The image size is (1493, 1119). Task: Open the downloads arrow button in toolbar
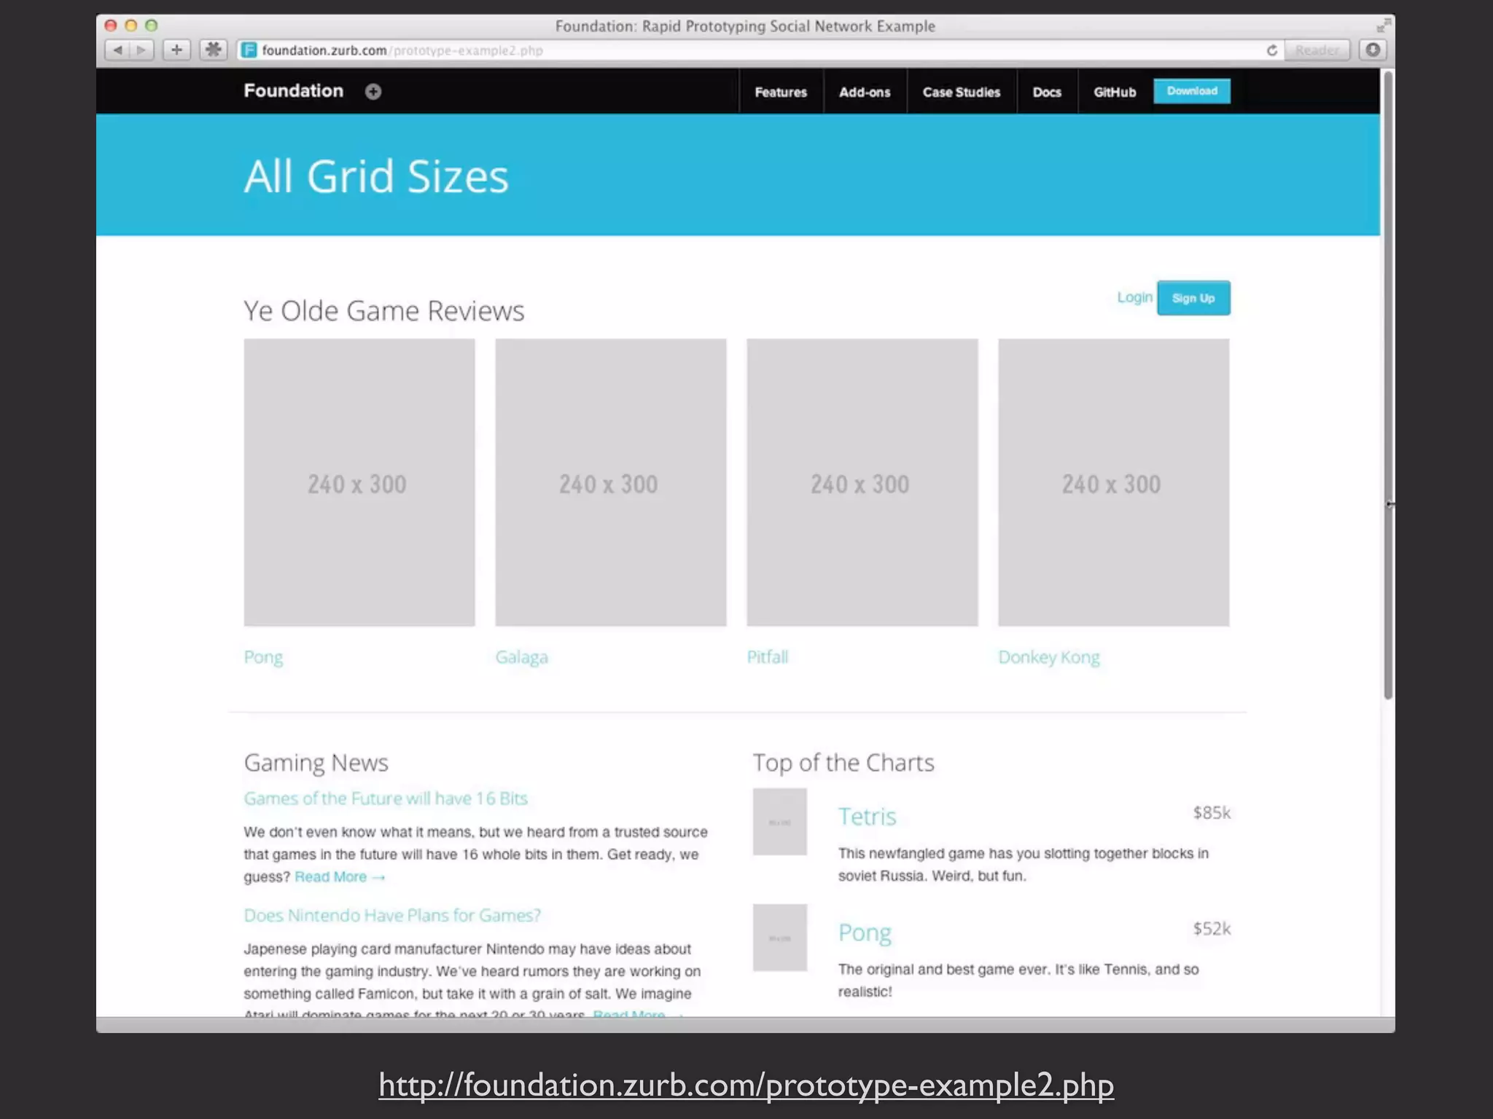[x=1373, y=50]
